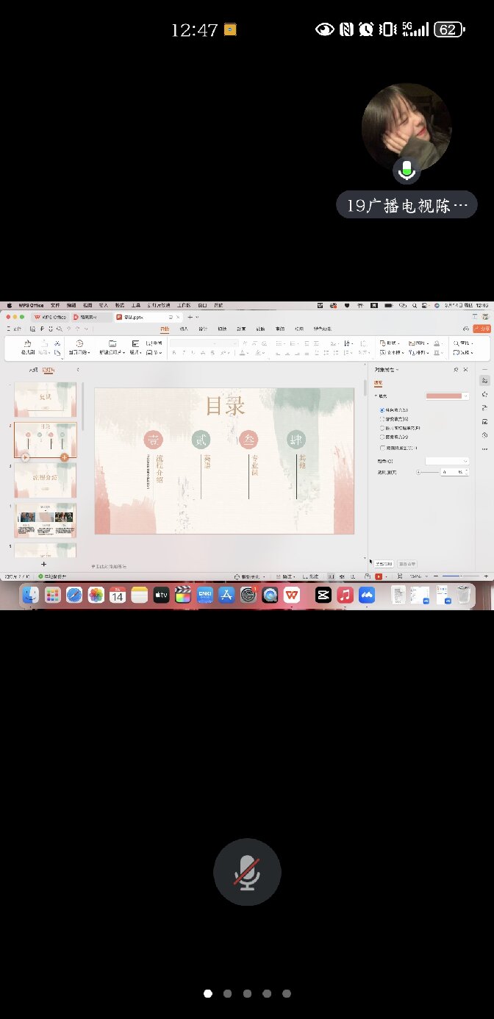The height and width of the screenshot is (1019, 494).
Task: Open the Music app in the Dock
Action: (x=345, y=595)
